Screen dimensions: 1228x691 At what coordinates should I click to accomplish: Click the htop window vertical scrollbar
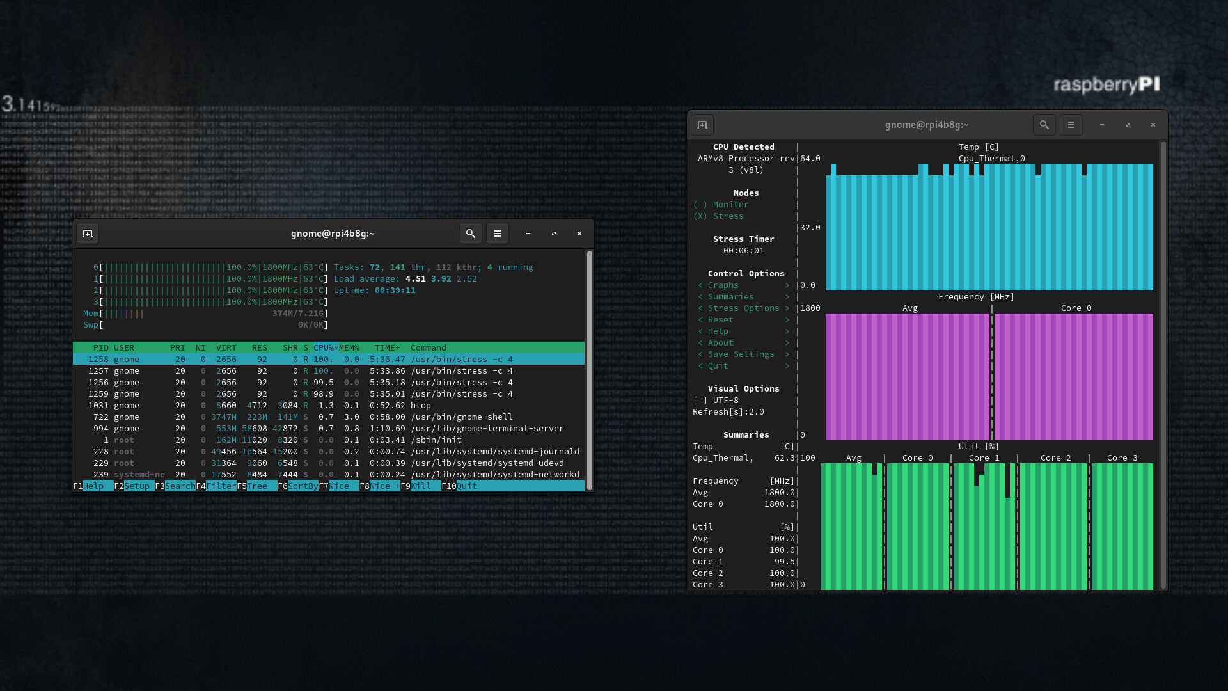pyautogui.click(x=589, y=370)
